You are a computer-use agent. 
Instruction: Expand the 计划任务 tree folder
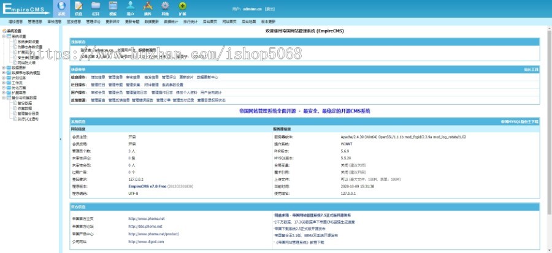4,78
